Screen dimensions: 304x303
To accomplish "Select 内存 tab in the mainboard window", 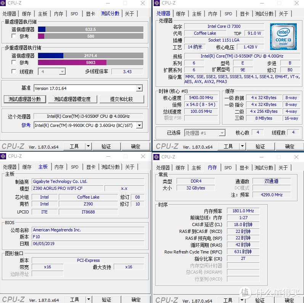I will tap(59, 167).
